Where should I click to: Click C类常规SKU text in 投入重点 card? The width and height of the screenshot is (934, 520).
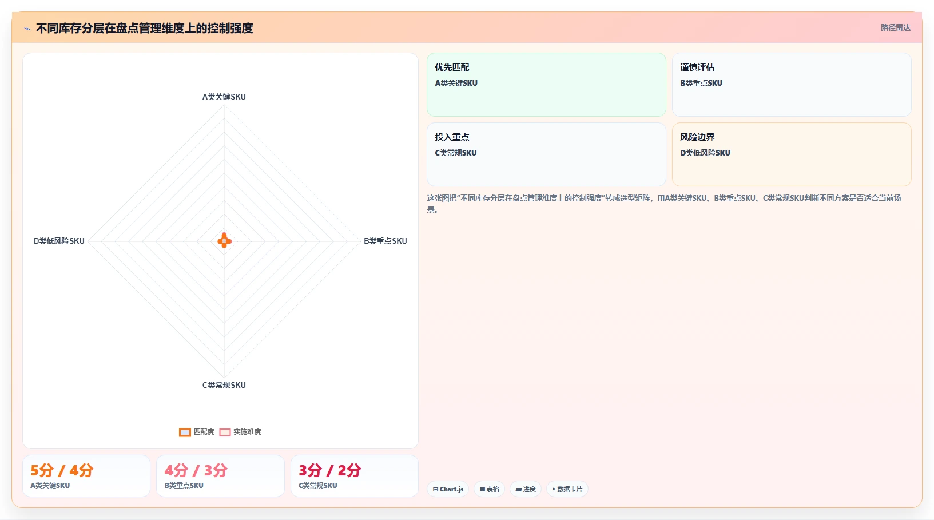pos(455,153)
